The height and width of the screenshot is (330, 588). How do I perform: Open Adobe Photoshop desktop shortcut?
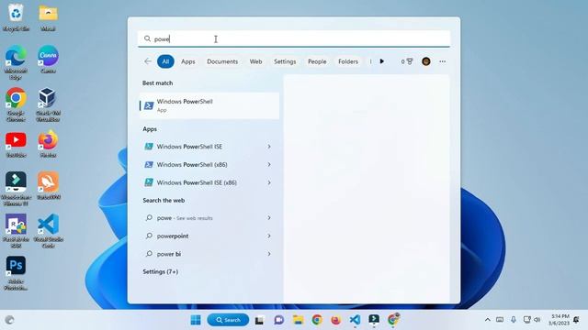(16, 273)
